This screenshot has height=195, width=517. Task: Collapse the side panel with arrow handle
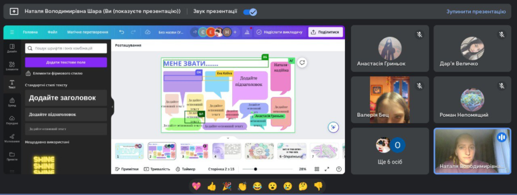(113, 107)
